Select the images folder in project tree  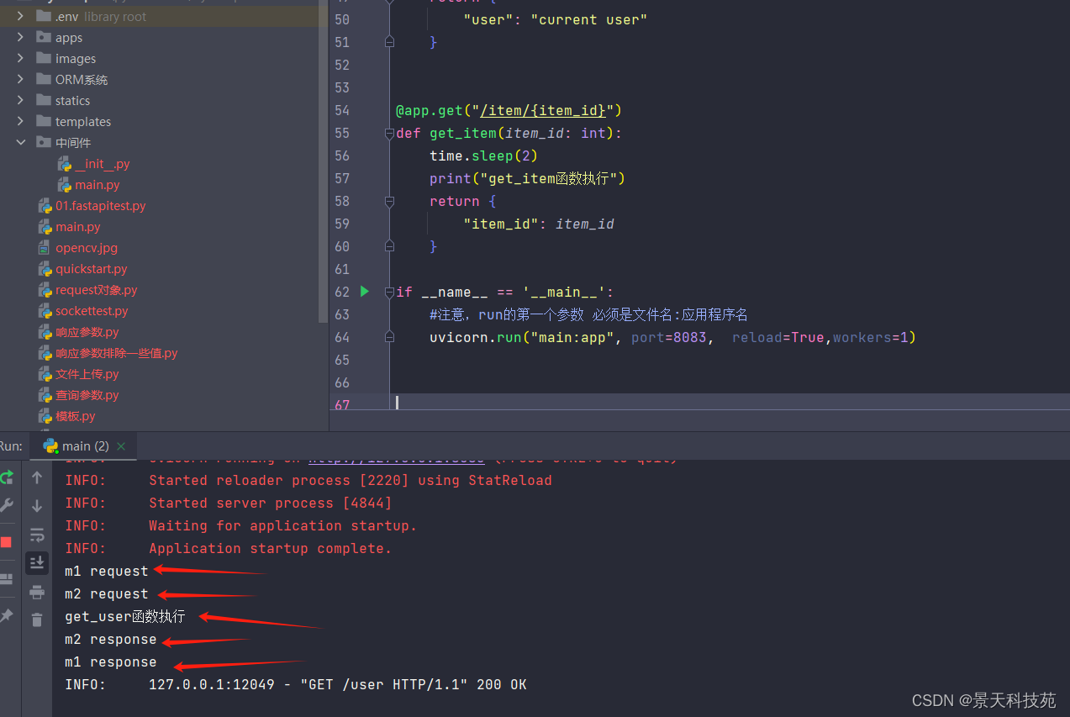click(76, 59)
